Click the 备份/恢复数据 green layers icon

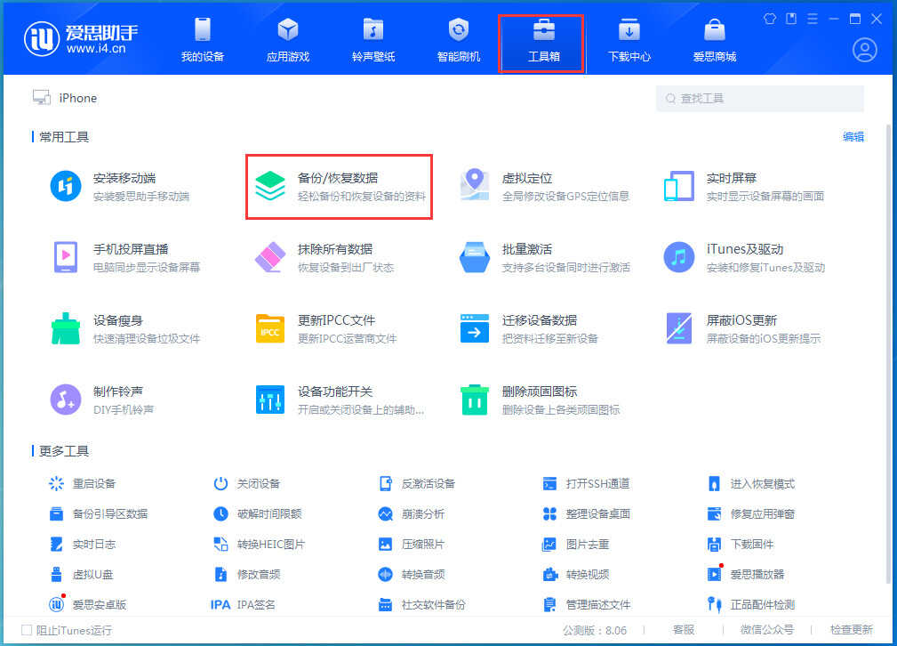(269, 187)
